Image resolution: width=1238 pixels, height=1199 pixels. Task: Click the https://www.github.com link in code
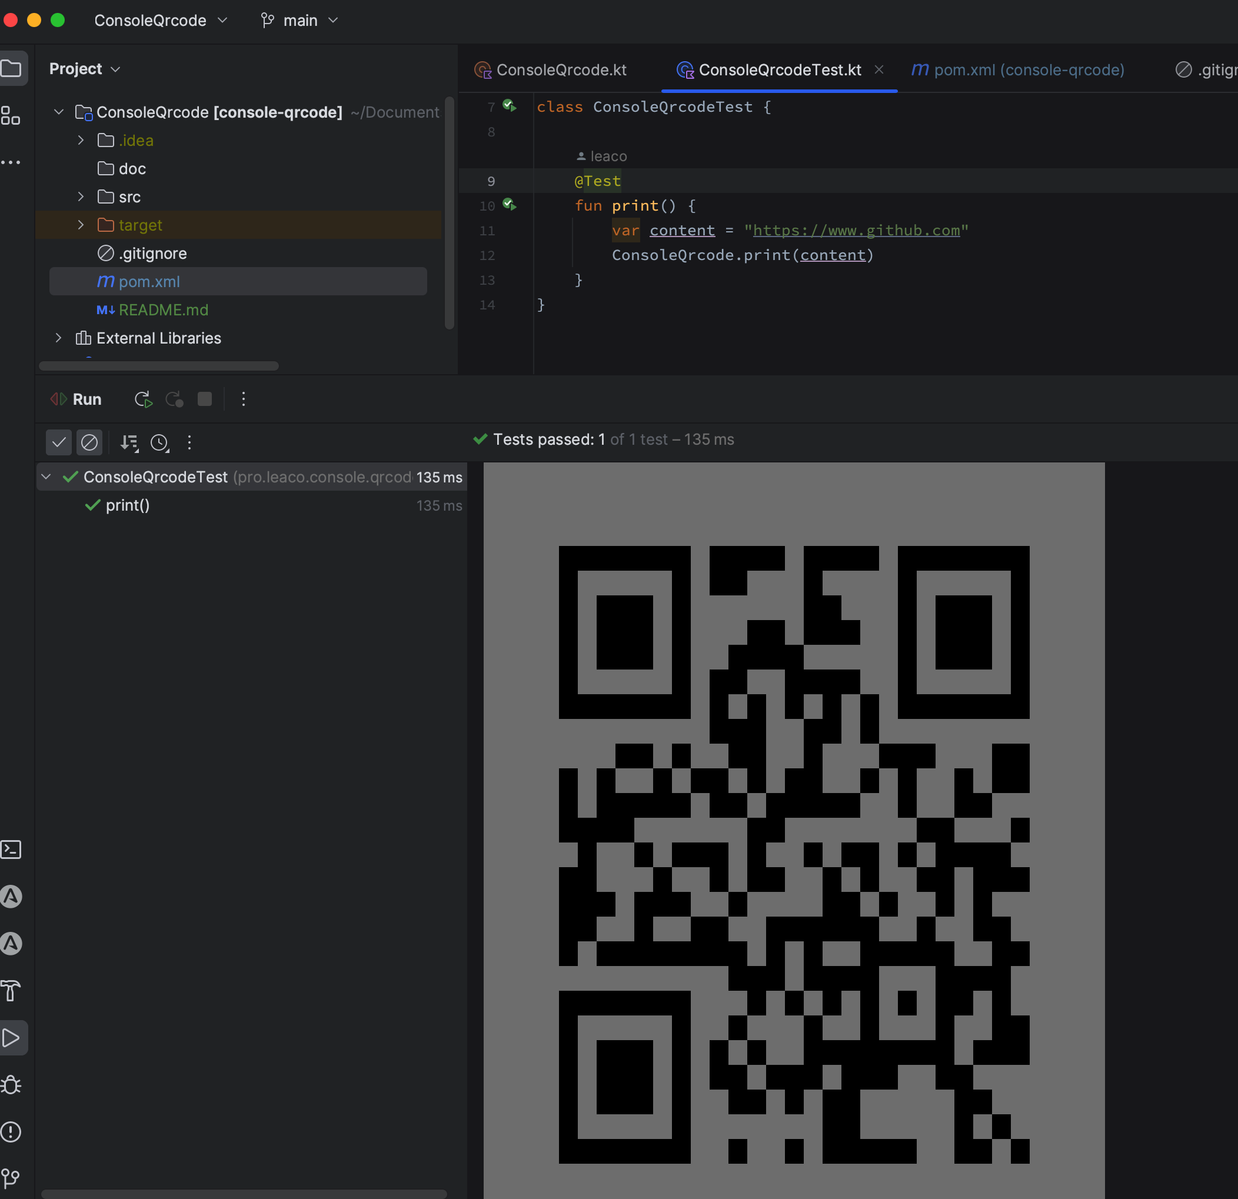pyautogui.click(x=856, y=231)
